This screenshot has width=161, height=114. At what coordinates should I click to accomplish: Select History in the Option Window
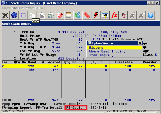[x=114, y=48]
